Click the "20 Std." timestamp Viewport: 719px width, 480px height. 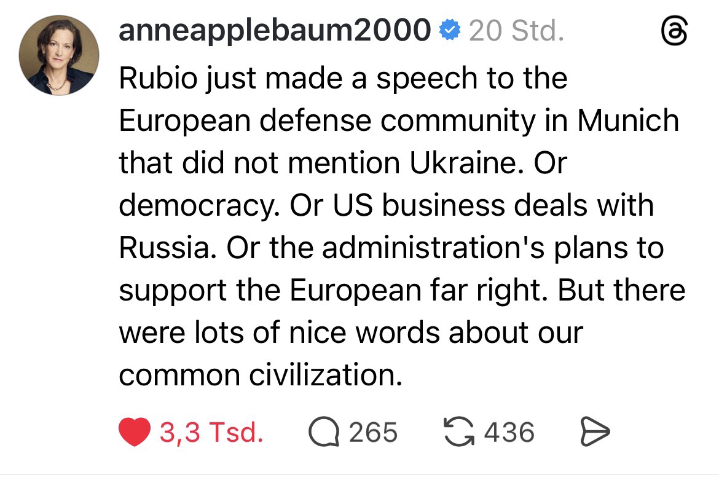pos(516,30)
